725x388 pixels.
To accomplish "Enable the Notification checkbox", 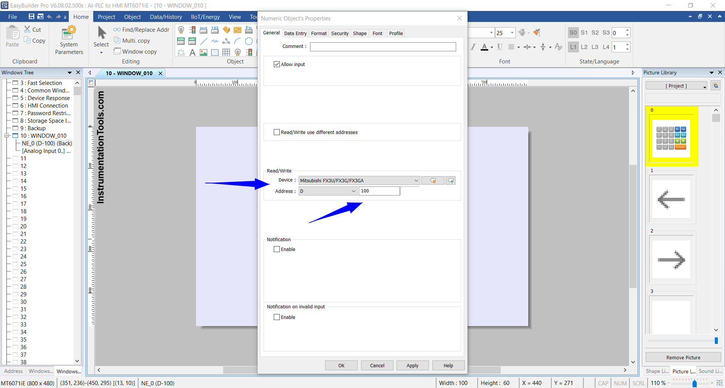I will 277,249.
